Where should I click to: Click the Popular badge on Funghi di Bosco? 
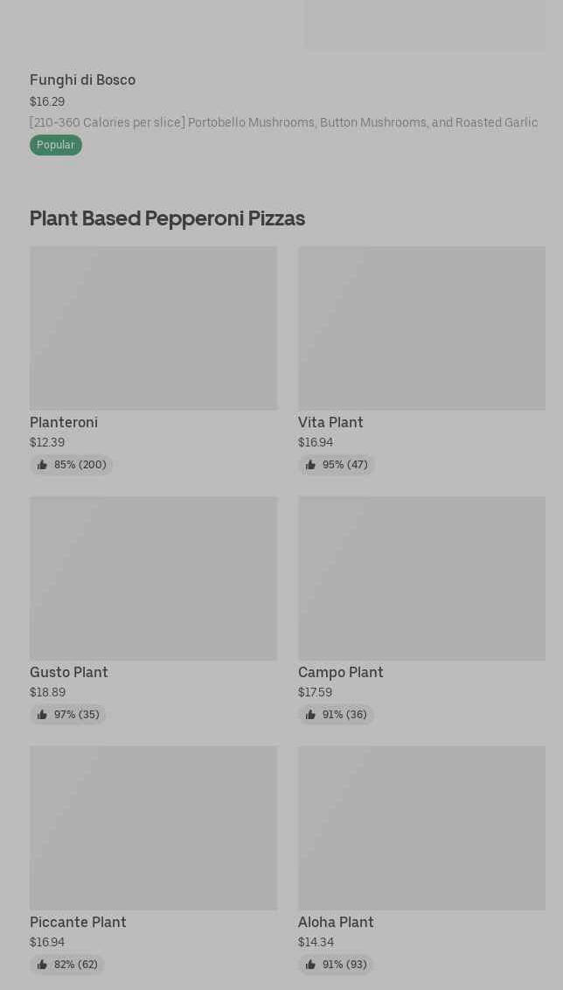click(x=56, y=145)
